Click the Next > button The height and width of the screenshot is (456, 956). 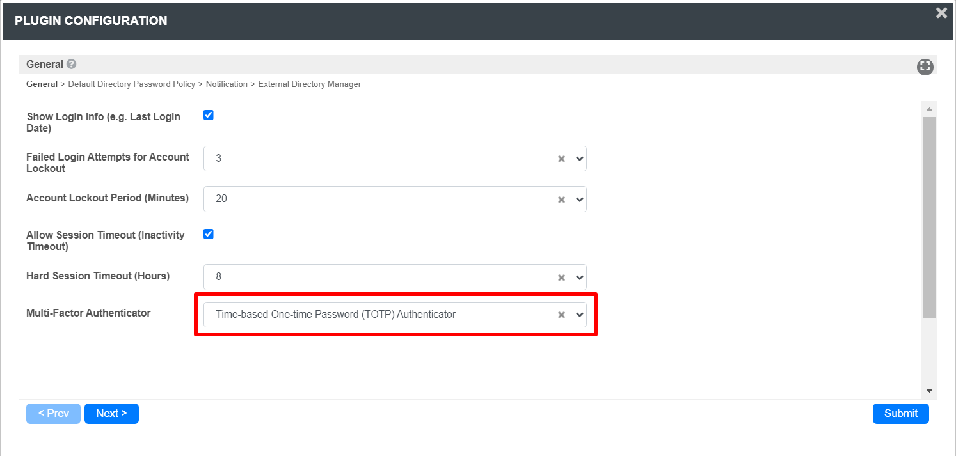tap(111, 414)
